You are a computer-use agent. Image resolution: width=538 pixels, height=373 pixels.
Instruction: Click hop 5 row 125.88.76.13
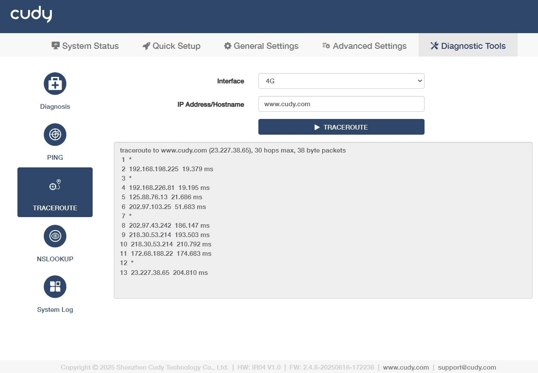click(161, 197)
